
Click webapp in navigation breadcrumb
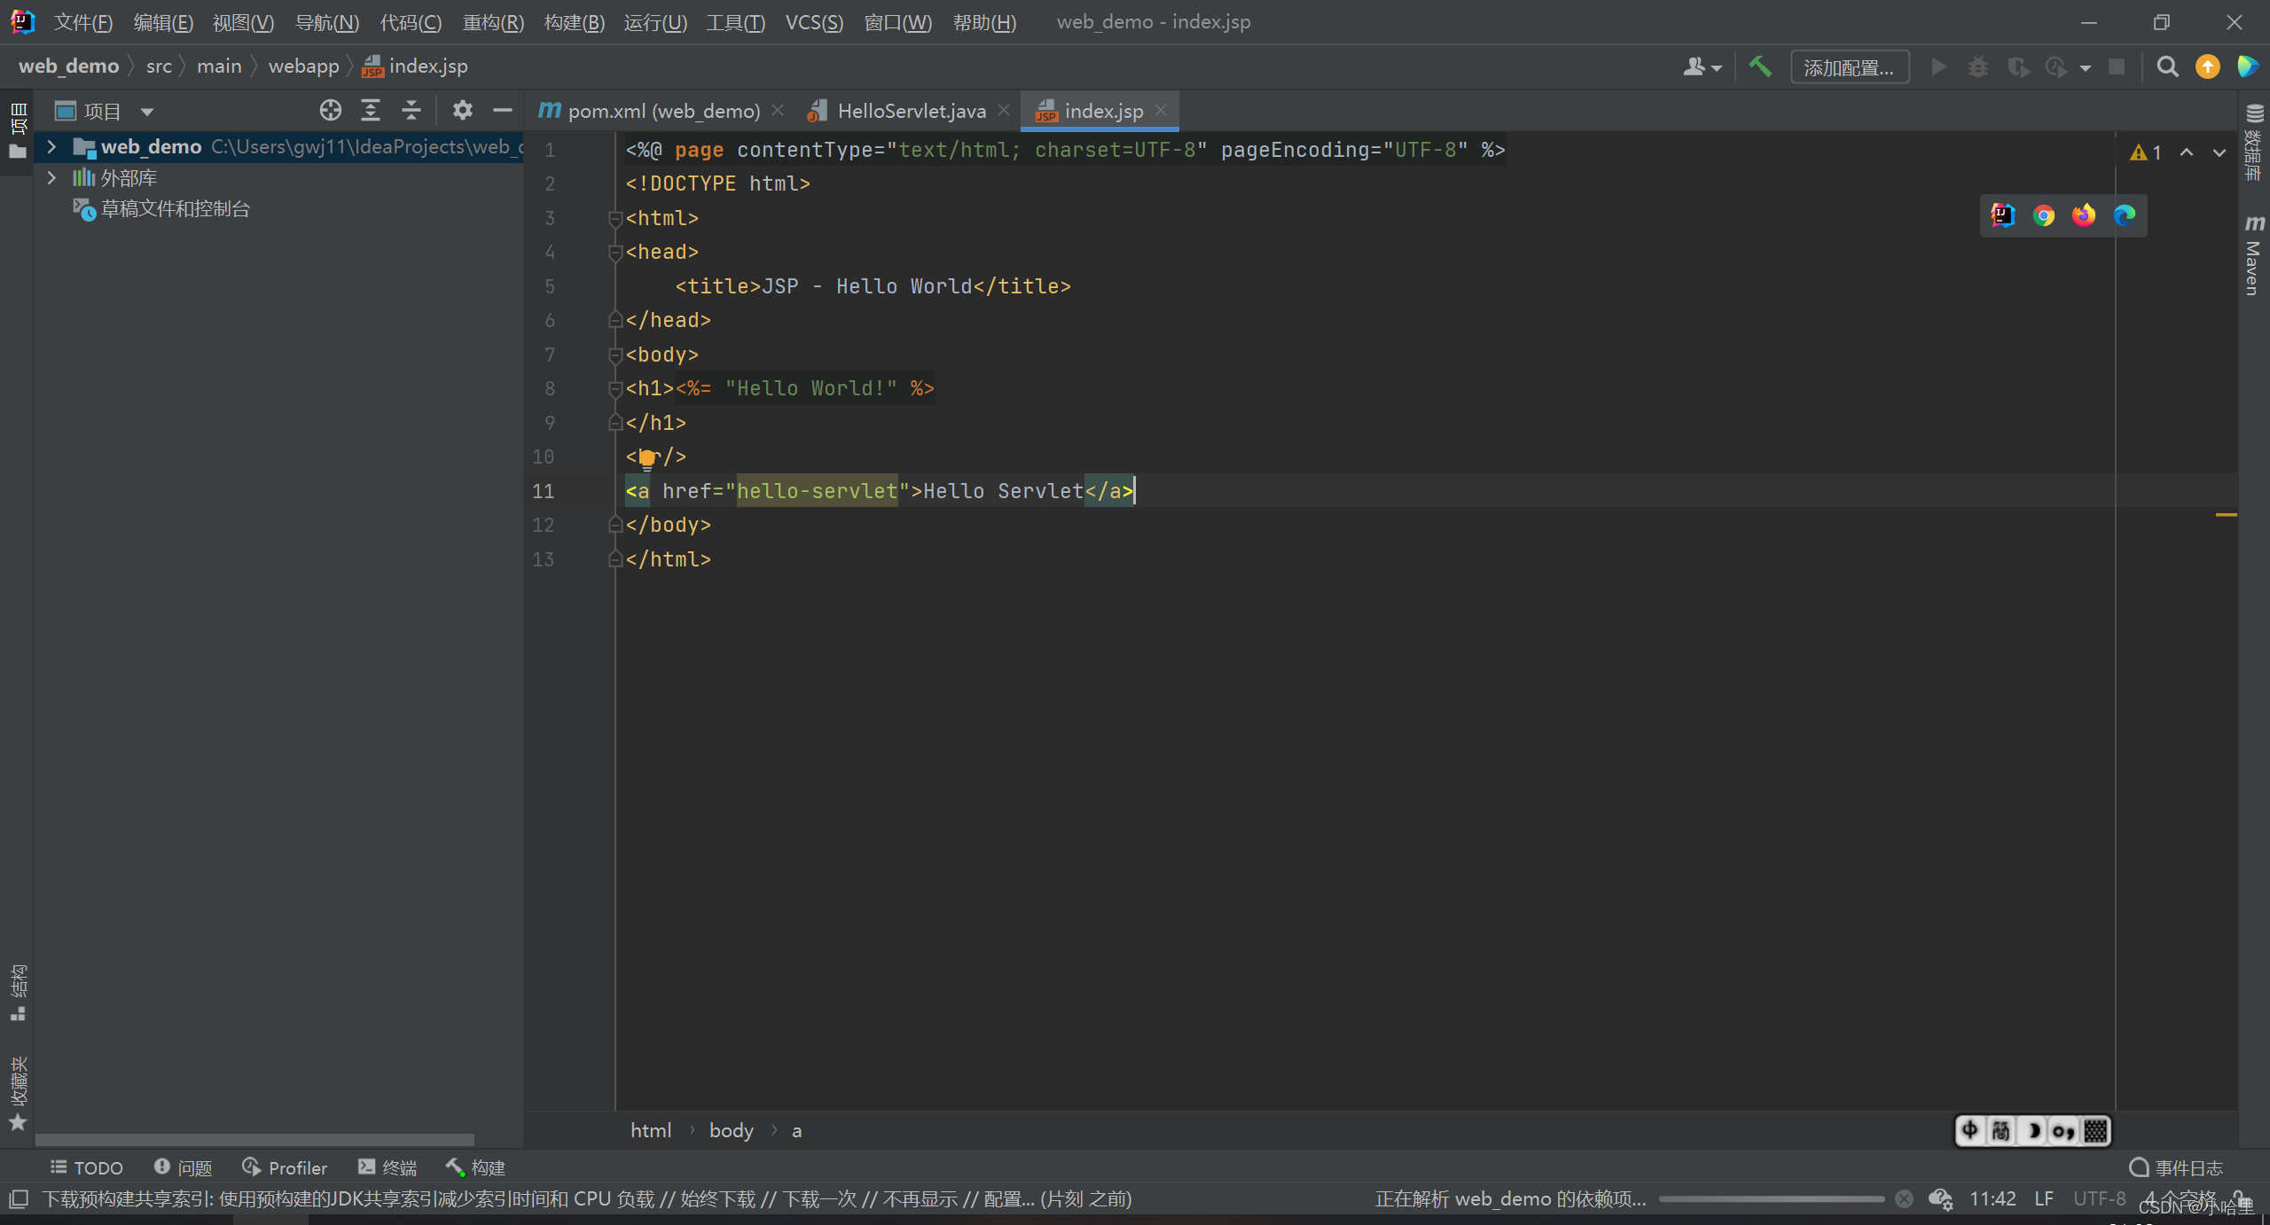coord(303,66)
